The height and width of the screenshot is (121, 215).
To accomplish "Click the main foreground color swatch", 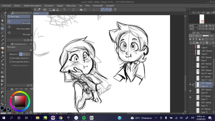I will pos(2,108).
